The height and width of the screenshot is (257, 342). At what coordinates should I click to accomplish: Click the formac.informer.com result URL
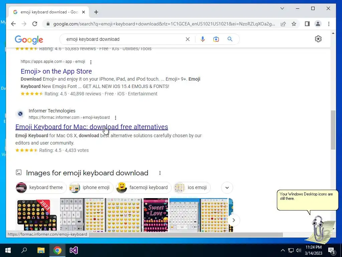click(69, 117)
